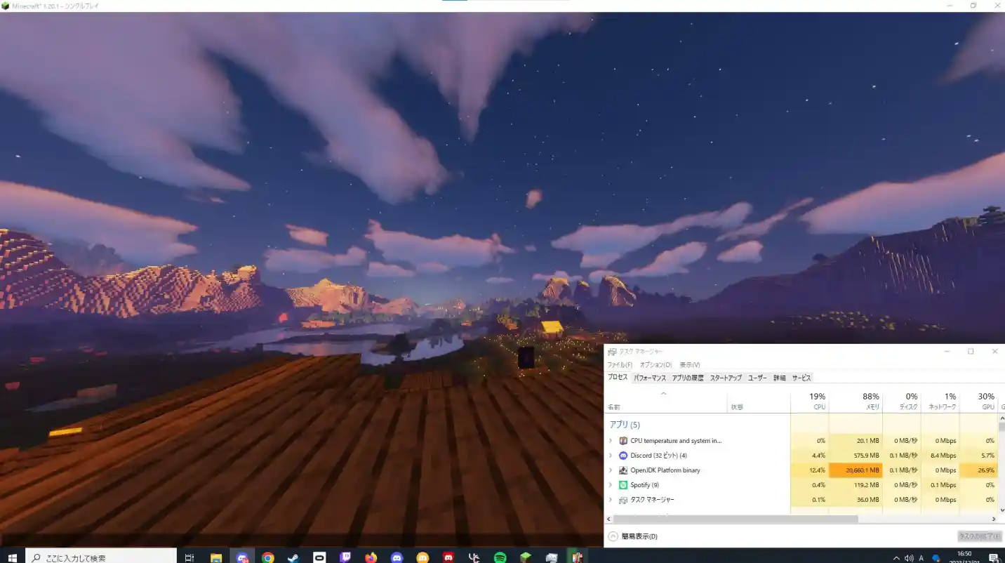Image resolution: width=1005 pixels, height=563 pixels.
Task: Open Google Chrome from the taskbar
Action: point(268,557)
